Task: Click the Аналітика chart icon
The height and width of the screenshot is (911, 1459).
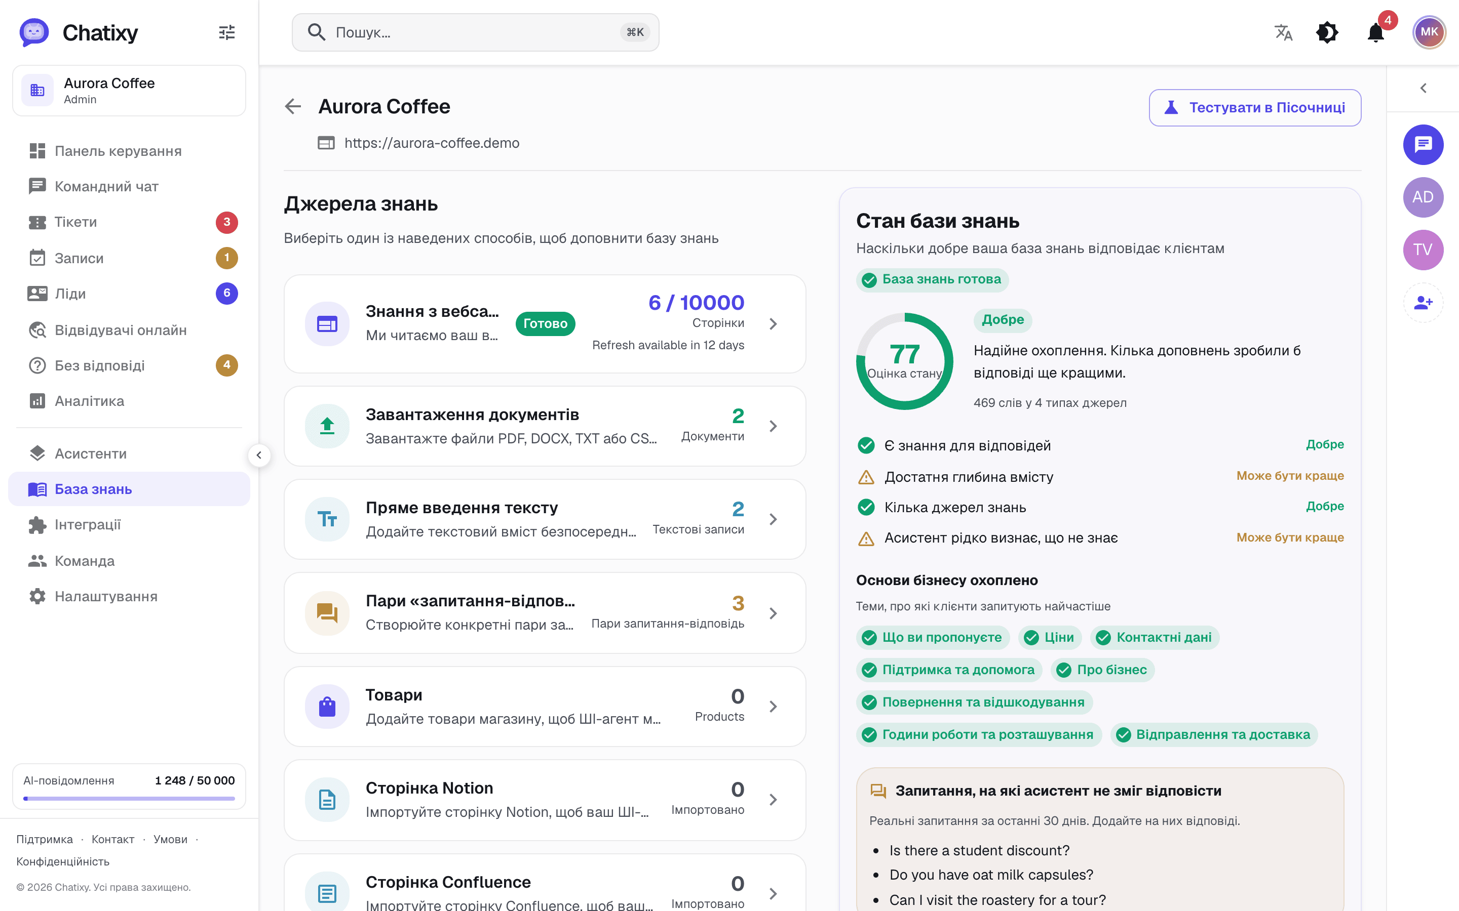Action: (x=37, y=401)
